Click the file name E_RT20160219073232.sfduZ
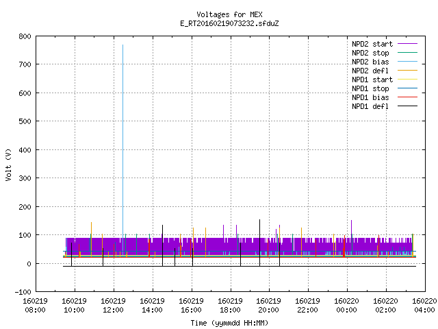438x329 pixels. (x=229, y=23)
